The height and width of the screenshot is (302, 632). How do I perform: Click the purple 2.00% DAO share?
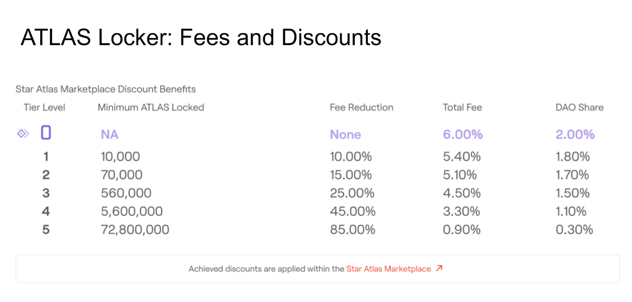click(x=575, y=135)
